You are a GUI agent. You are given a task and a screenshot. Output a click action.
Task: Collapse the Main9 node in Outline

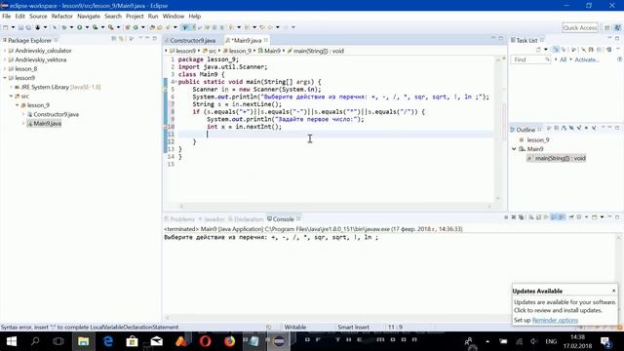tap(514, 149)
